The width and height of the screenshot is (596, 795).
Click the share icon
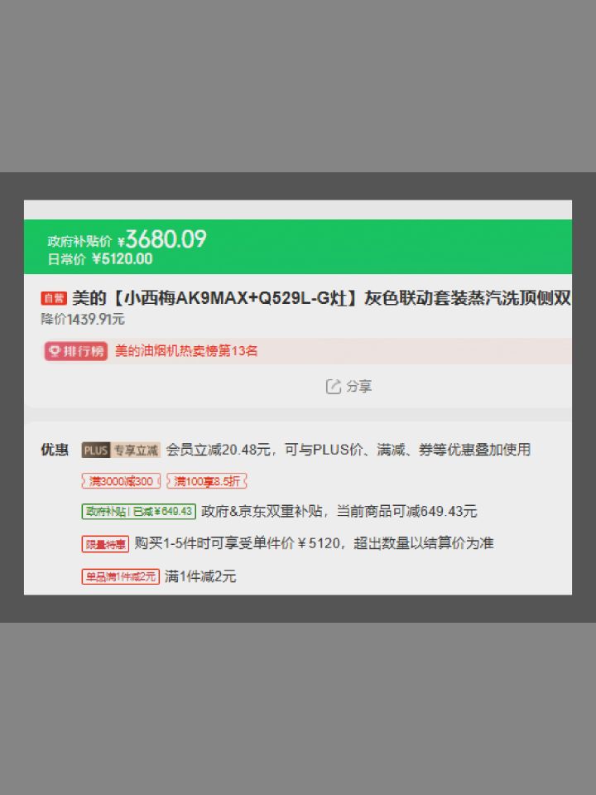(333, 387)
